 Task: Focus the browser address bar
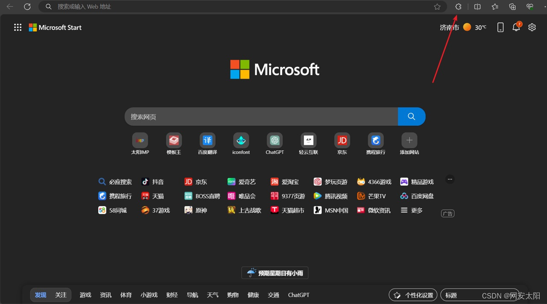pos(243,6)
